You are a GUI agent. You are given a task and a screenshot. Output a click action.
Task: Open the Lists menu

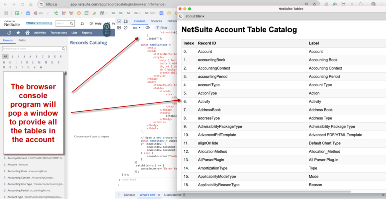tap(74, 33)
